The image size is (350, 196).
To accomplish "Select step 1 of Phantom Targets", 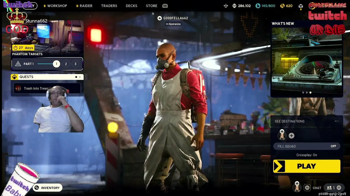I will coord(56,64).
